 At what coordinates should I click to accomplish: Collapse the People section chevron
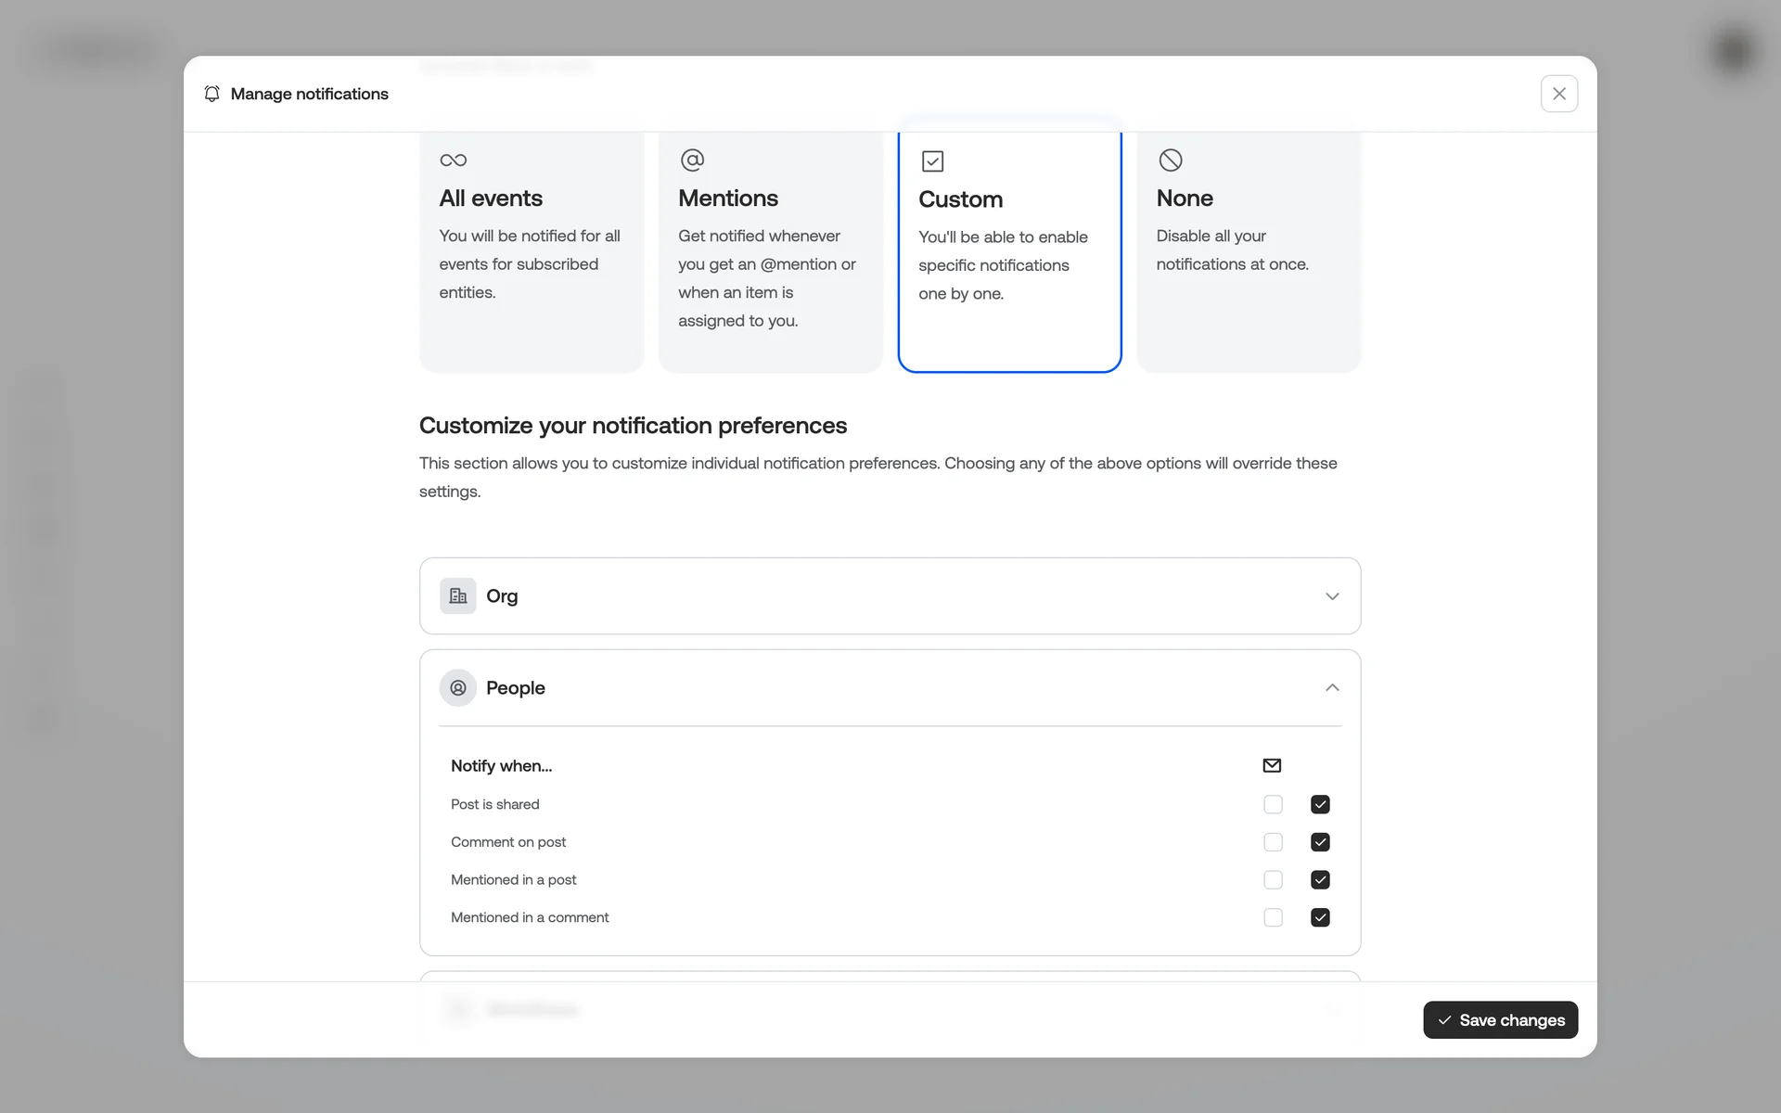(x=1332, y=688)
